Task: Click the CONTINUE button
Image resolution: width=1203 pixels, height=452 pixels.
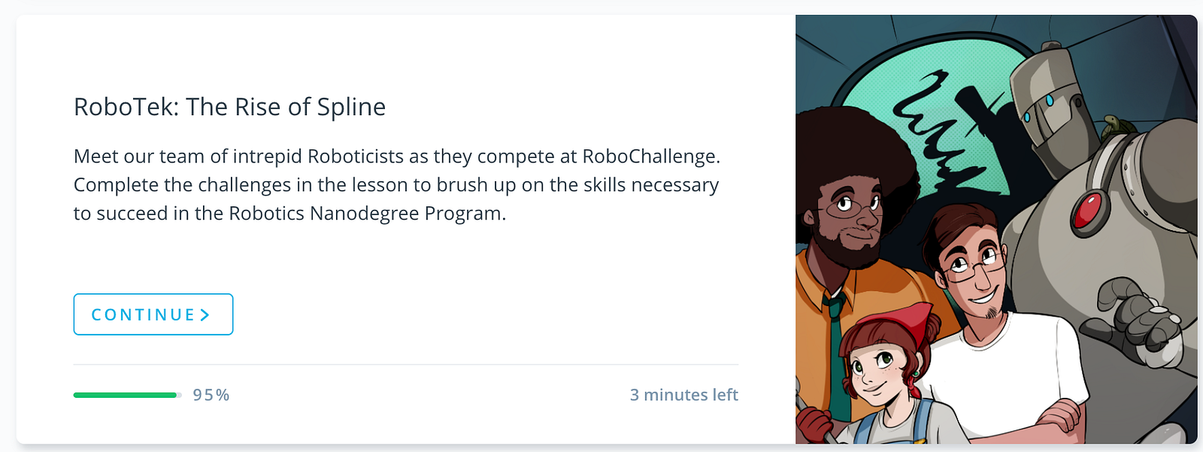Action: pos(153,314)
